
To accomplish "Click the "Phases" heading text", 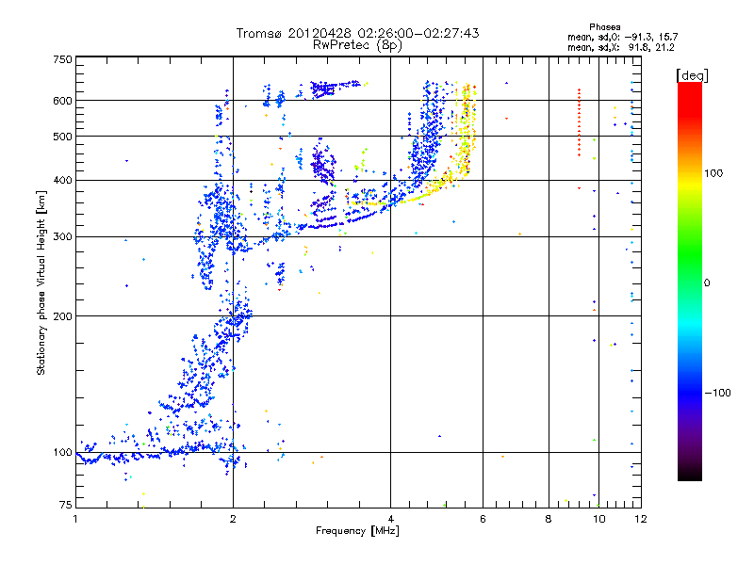I will 605,27.
